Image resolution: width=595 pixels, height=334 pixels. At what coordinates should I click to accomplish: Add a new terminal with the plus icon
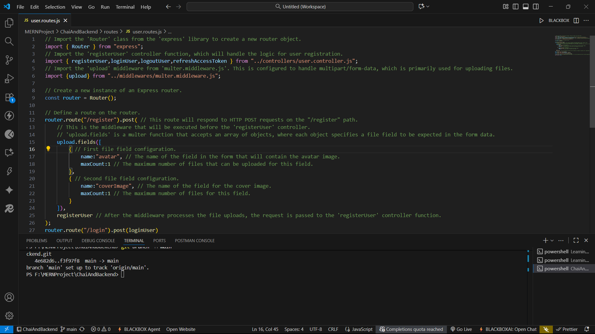pyautogui.click(x=545, y=240)
